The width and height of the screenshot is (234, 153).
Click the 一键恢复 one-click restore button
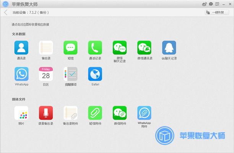pos(217,12)
